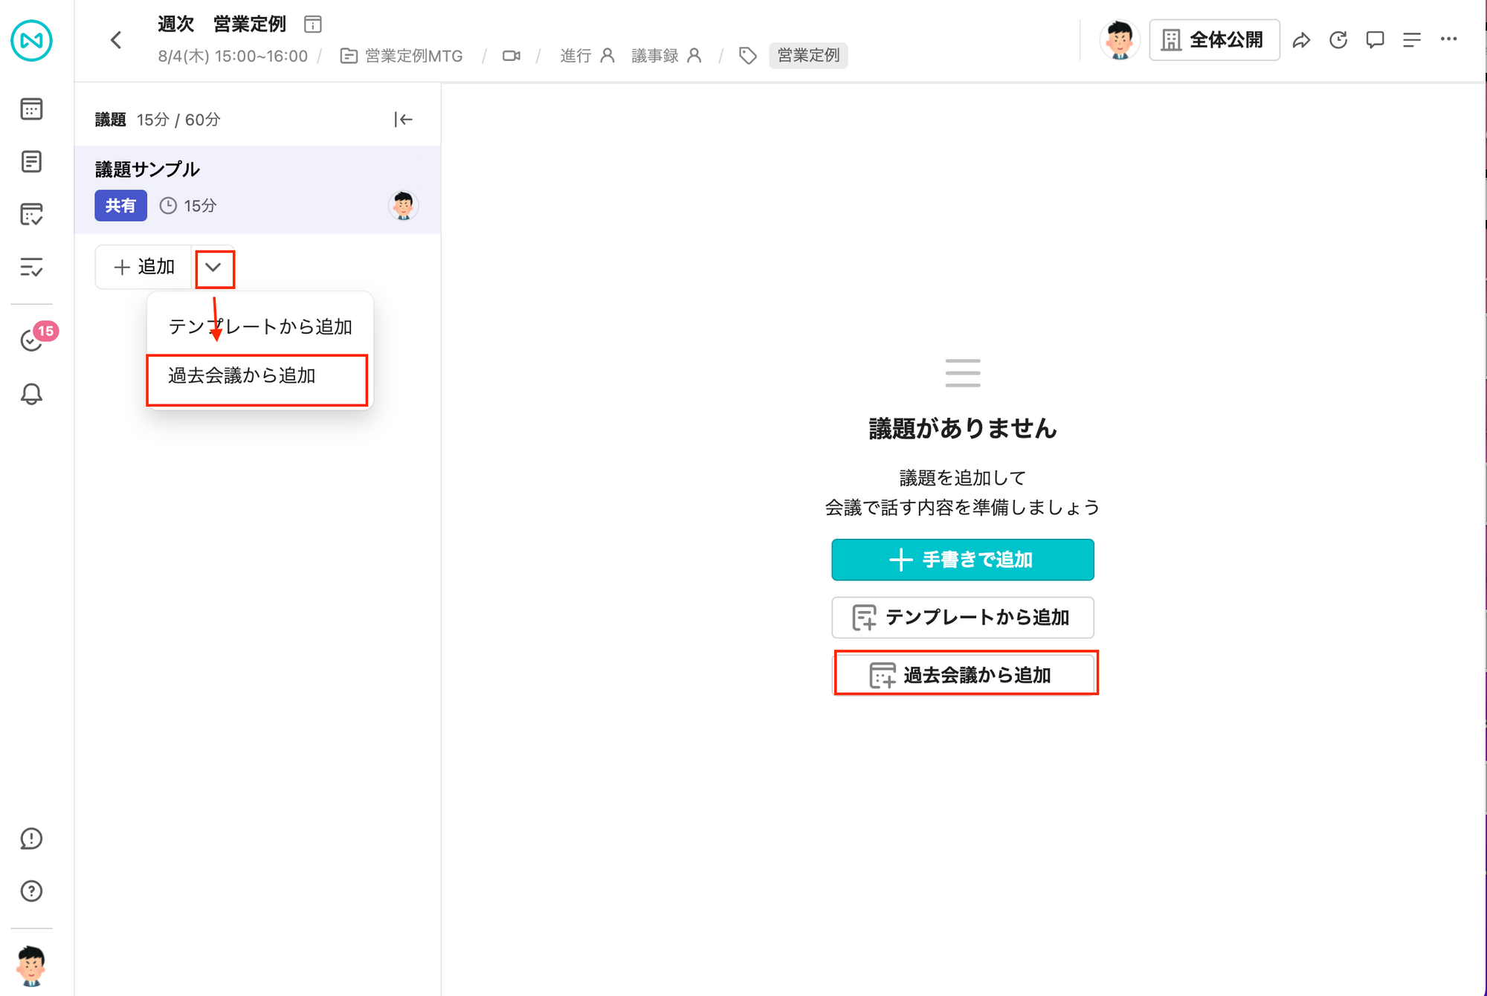The height and width of the screenshot is (996, 1487).
Task: Click the ＋追加 button
Action: pos(143,268)
